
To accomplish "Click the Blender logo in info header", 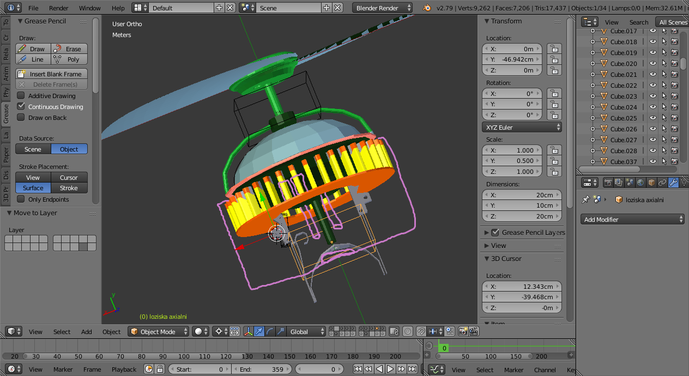I will [427, 8].
